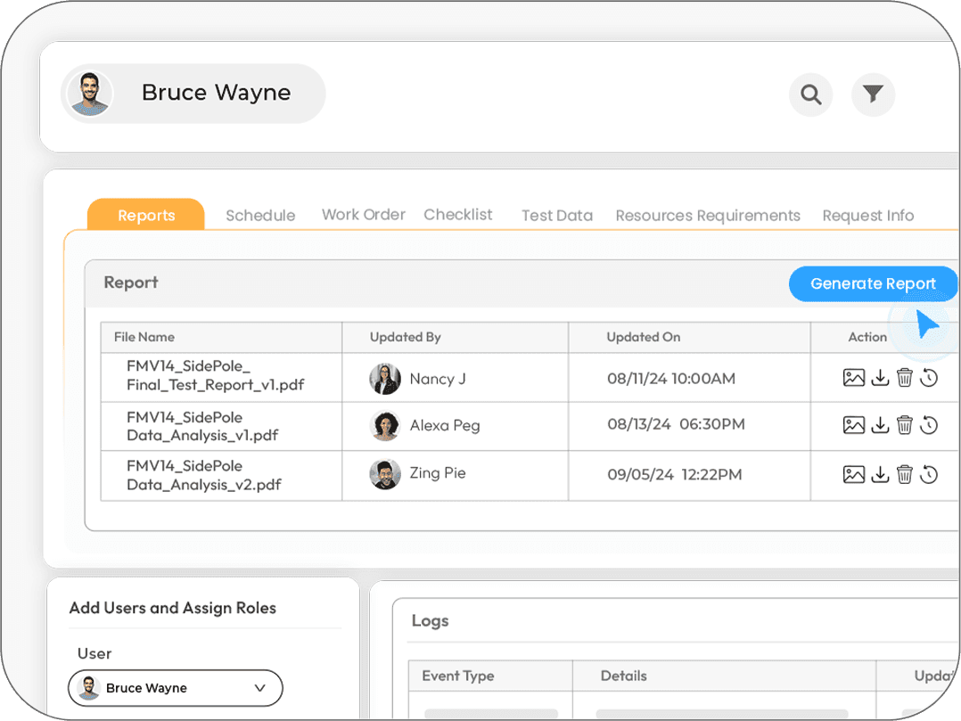Delete Data_Analysis_v2.pdf using trash icon
This screenshot has width=961, height=721.
[x=905, y=474]
